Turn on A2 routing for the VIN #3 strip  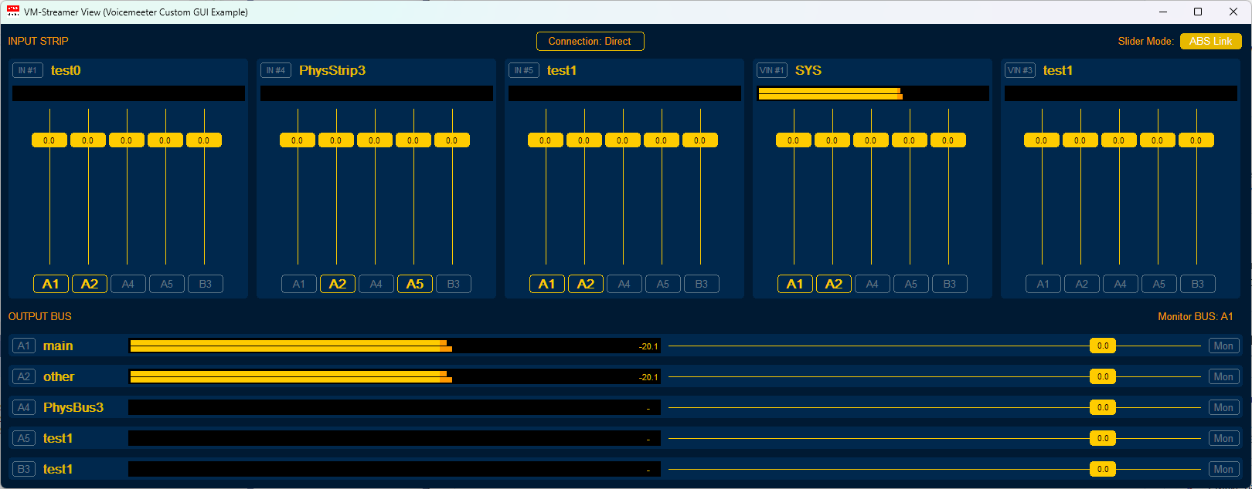point(1082,284)
